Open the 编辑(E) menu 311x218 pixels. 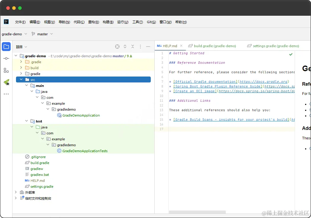click(35, 22)
